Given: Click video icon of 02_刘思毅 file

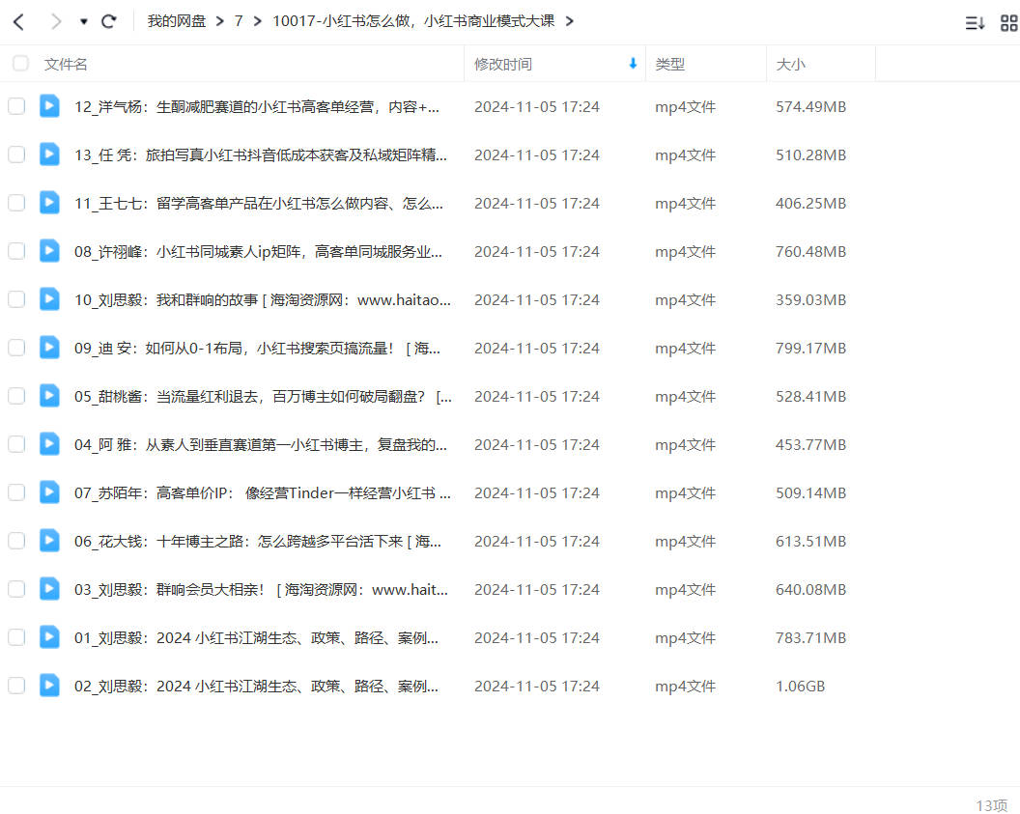Looking at the screenshot, I should (x=49, y=685).
